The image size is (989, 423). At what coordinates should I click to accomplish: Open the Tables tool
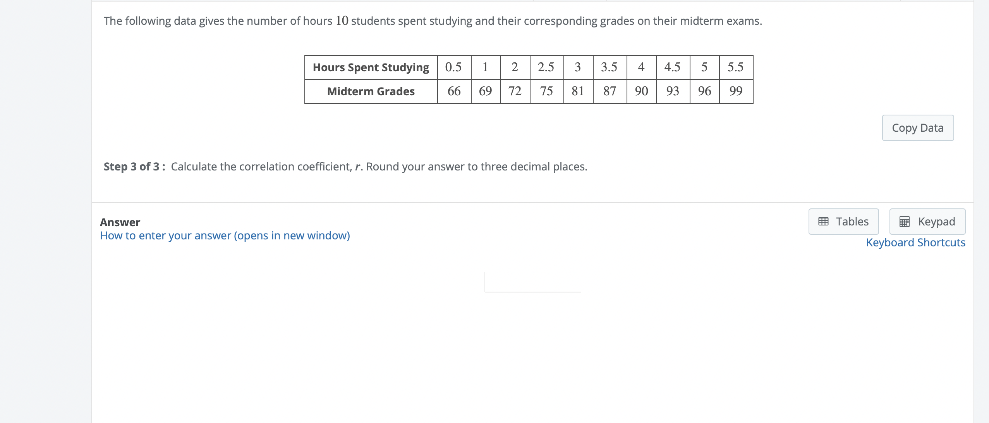coord(843,222)
